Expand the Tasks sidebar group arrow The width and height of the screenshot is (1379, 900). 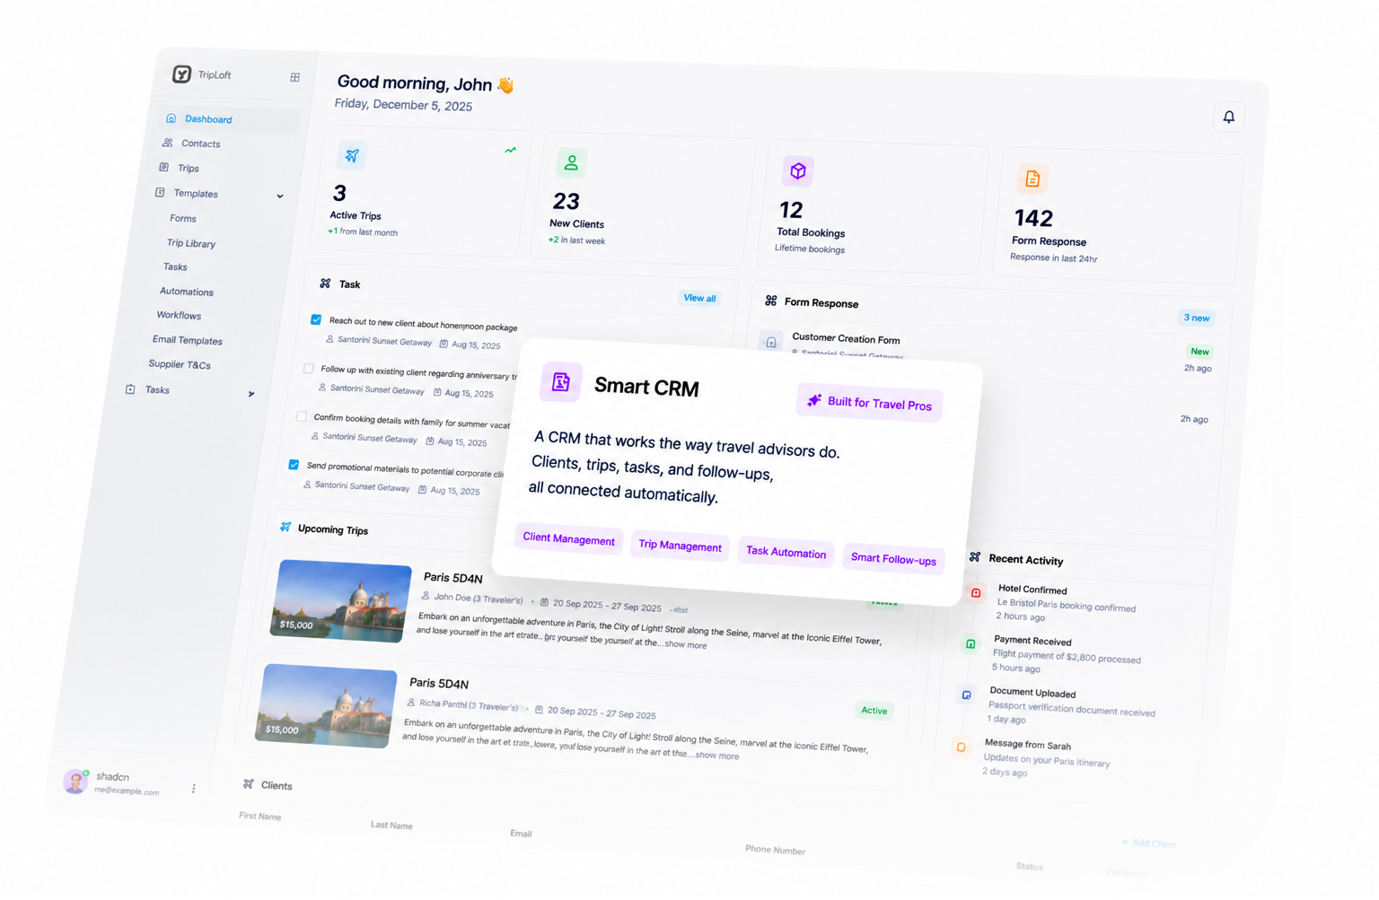(x=251, y=394)
